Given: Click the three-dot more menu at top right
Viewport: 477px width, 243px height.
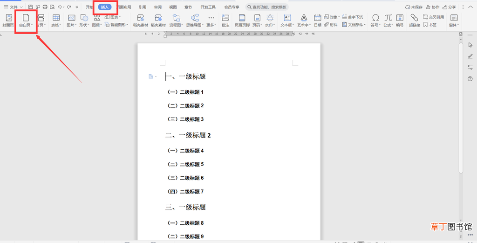Looking at the screenshot, I should 463,7.
